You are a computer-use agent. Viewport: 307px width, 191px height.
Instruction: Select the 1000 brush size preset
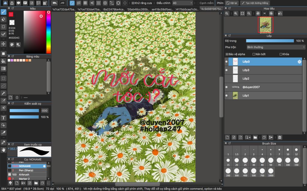(x=271, y=172)
